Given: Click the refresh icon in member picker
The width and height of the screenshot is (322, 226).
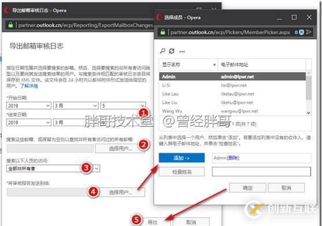Looking at the screenshot, I should click(172, 51).
